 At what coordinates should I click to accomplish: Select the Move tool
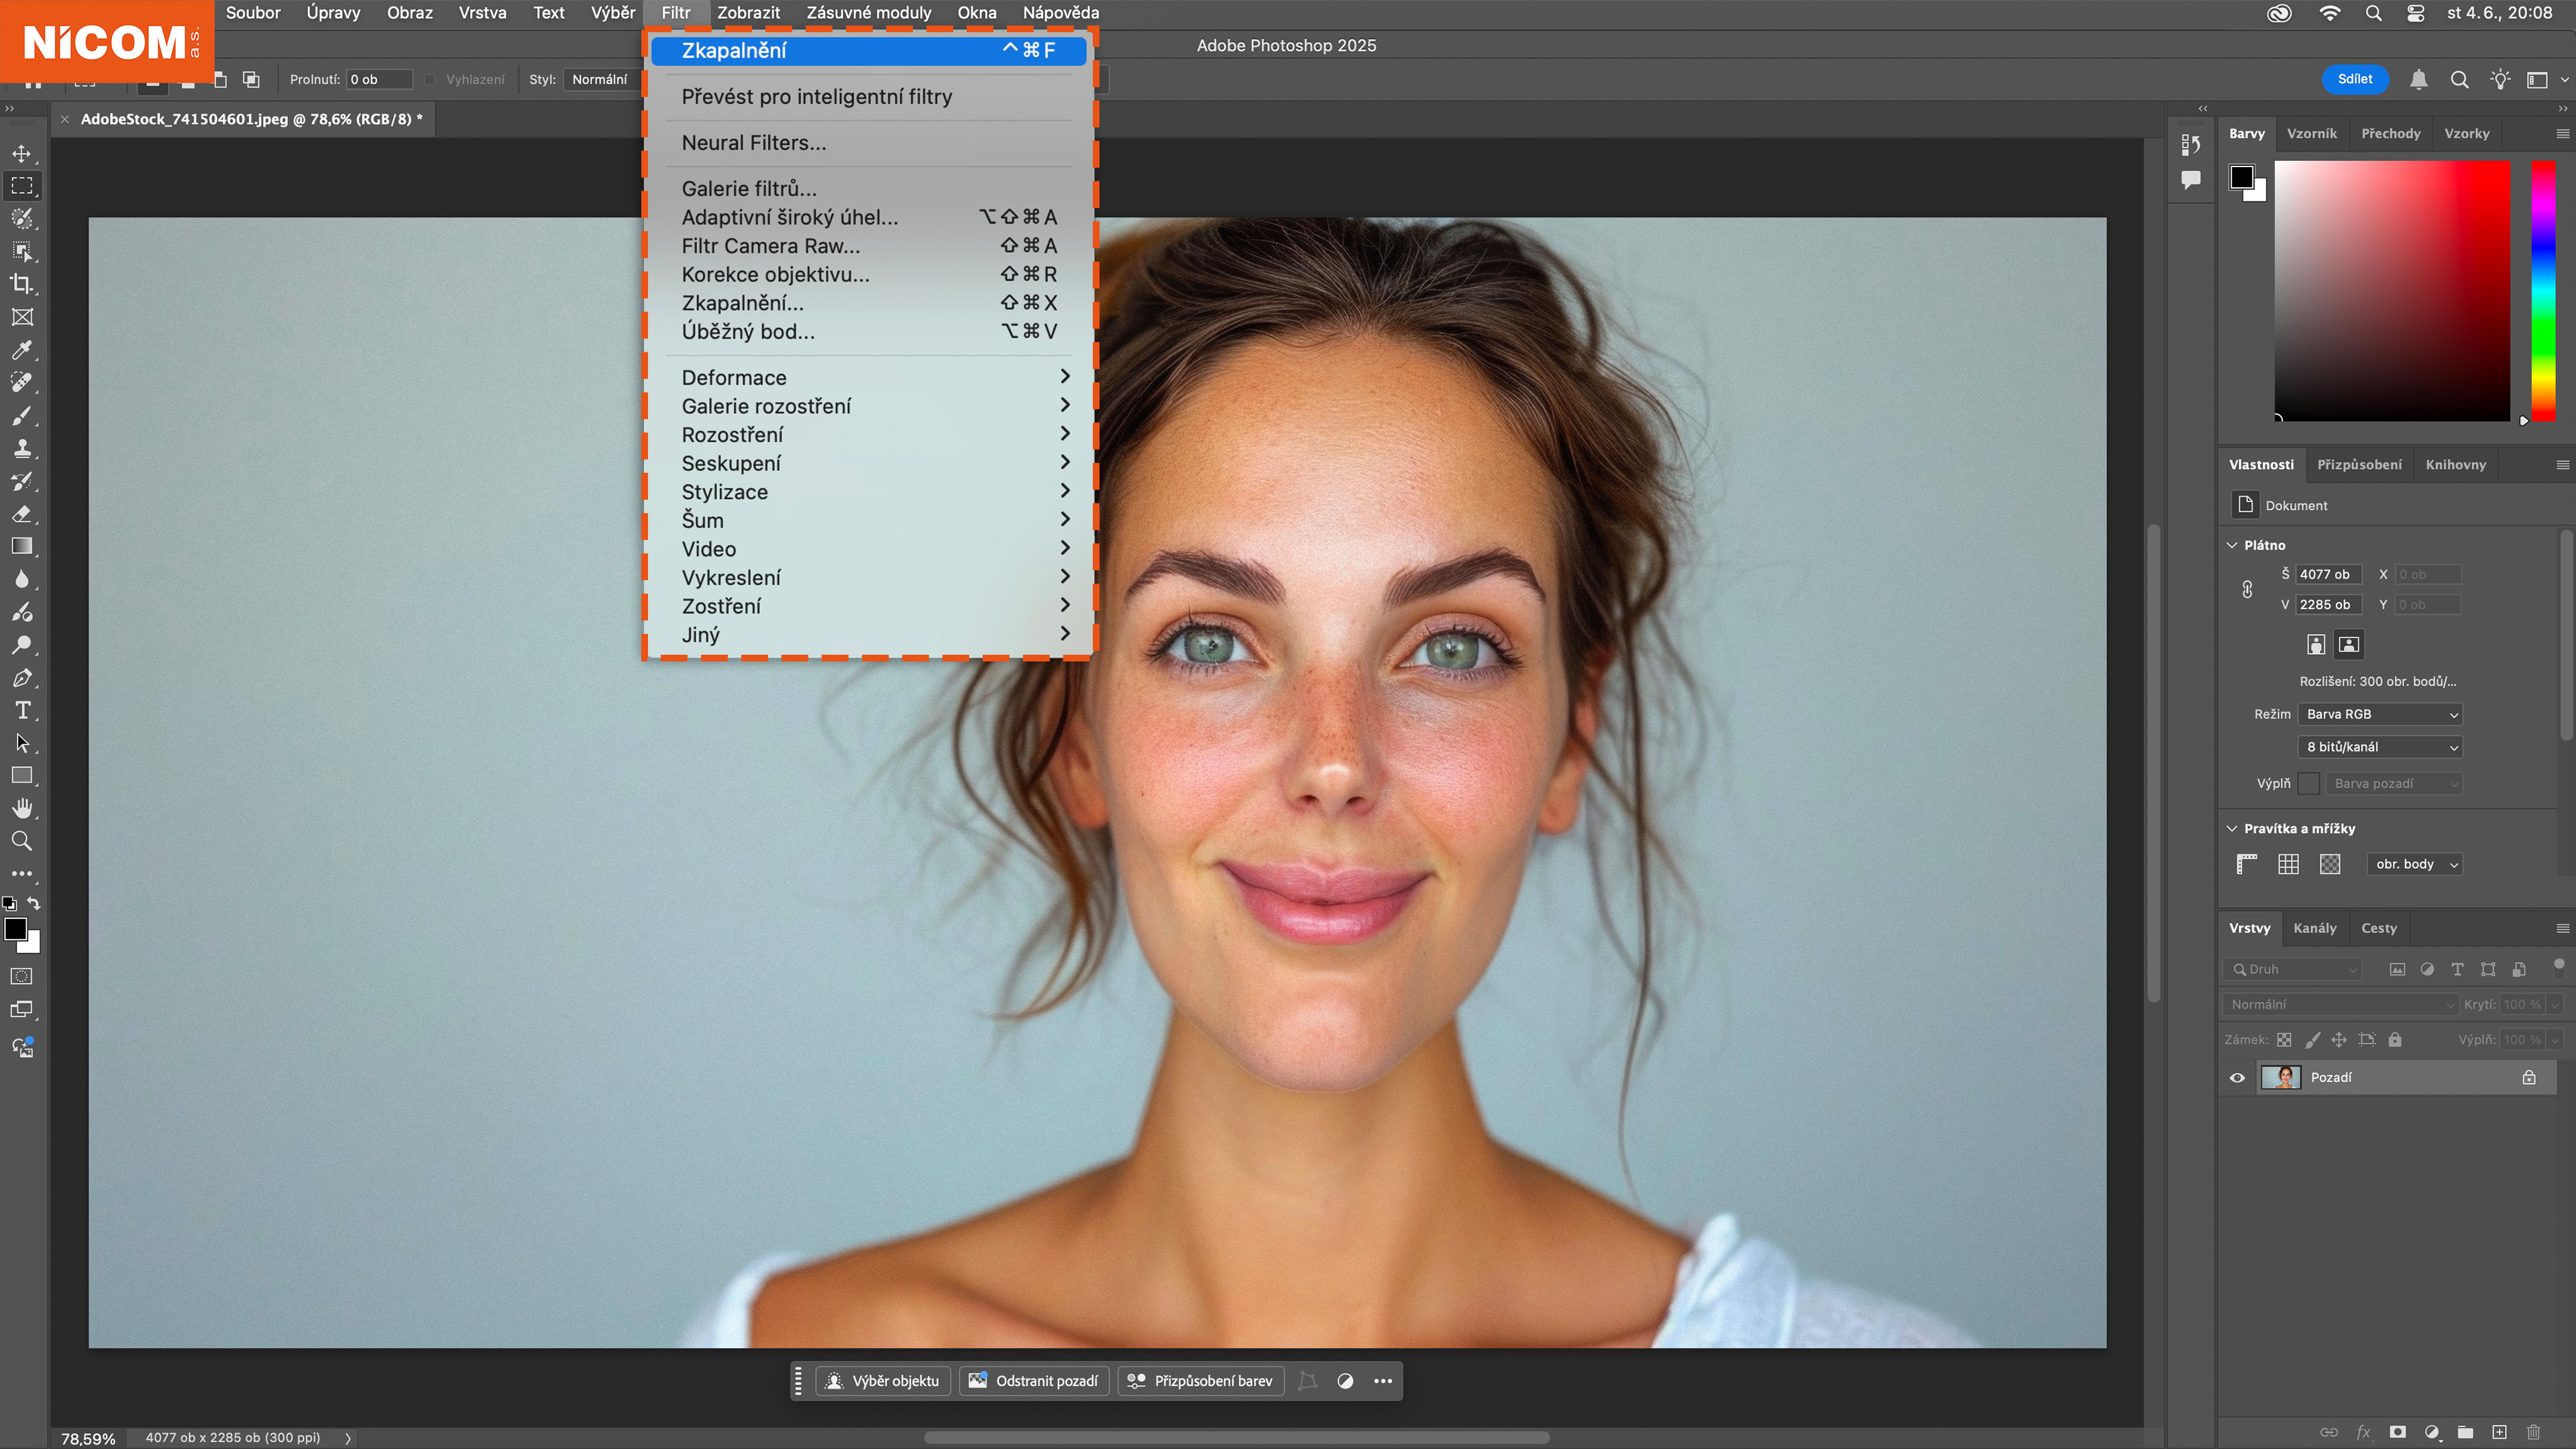click(x=22, y=153)
